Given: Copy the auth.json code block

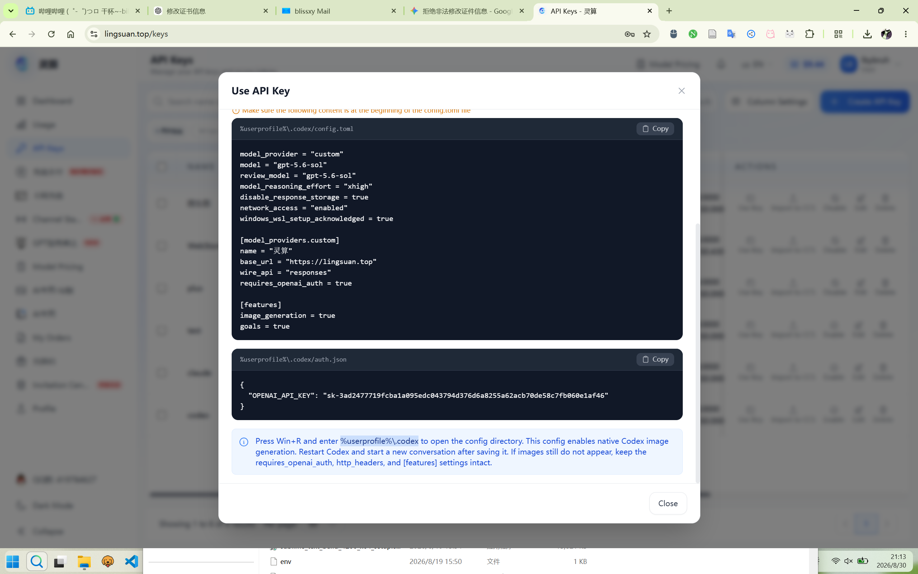Looking at the screenshot, I should (x=655, y=359).
